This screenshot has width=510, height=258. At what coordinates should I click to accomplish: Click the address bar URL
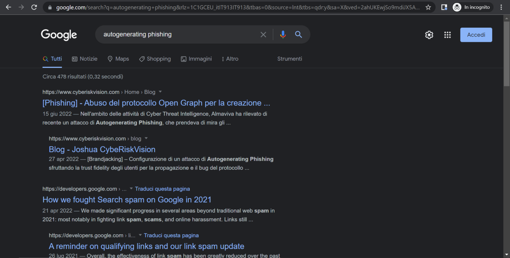[x=238, y=7]
